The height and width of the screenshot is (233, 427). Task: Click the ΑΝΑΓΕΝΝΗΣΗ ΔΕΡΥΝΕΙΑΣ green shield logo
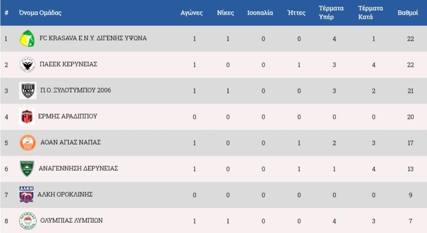click(x=27, y=169)
